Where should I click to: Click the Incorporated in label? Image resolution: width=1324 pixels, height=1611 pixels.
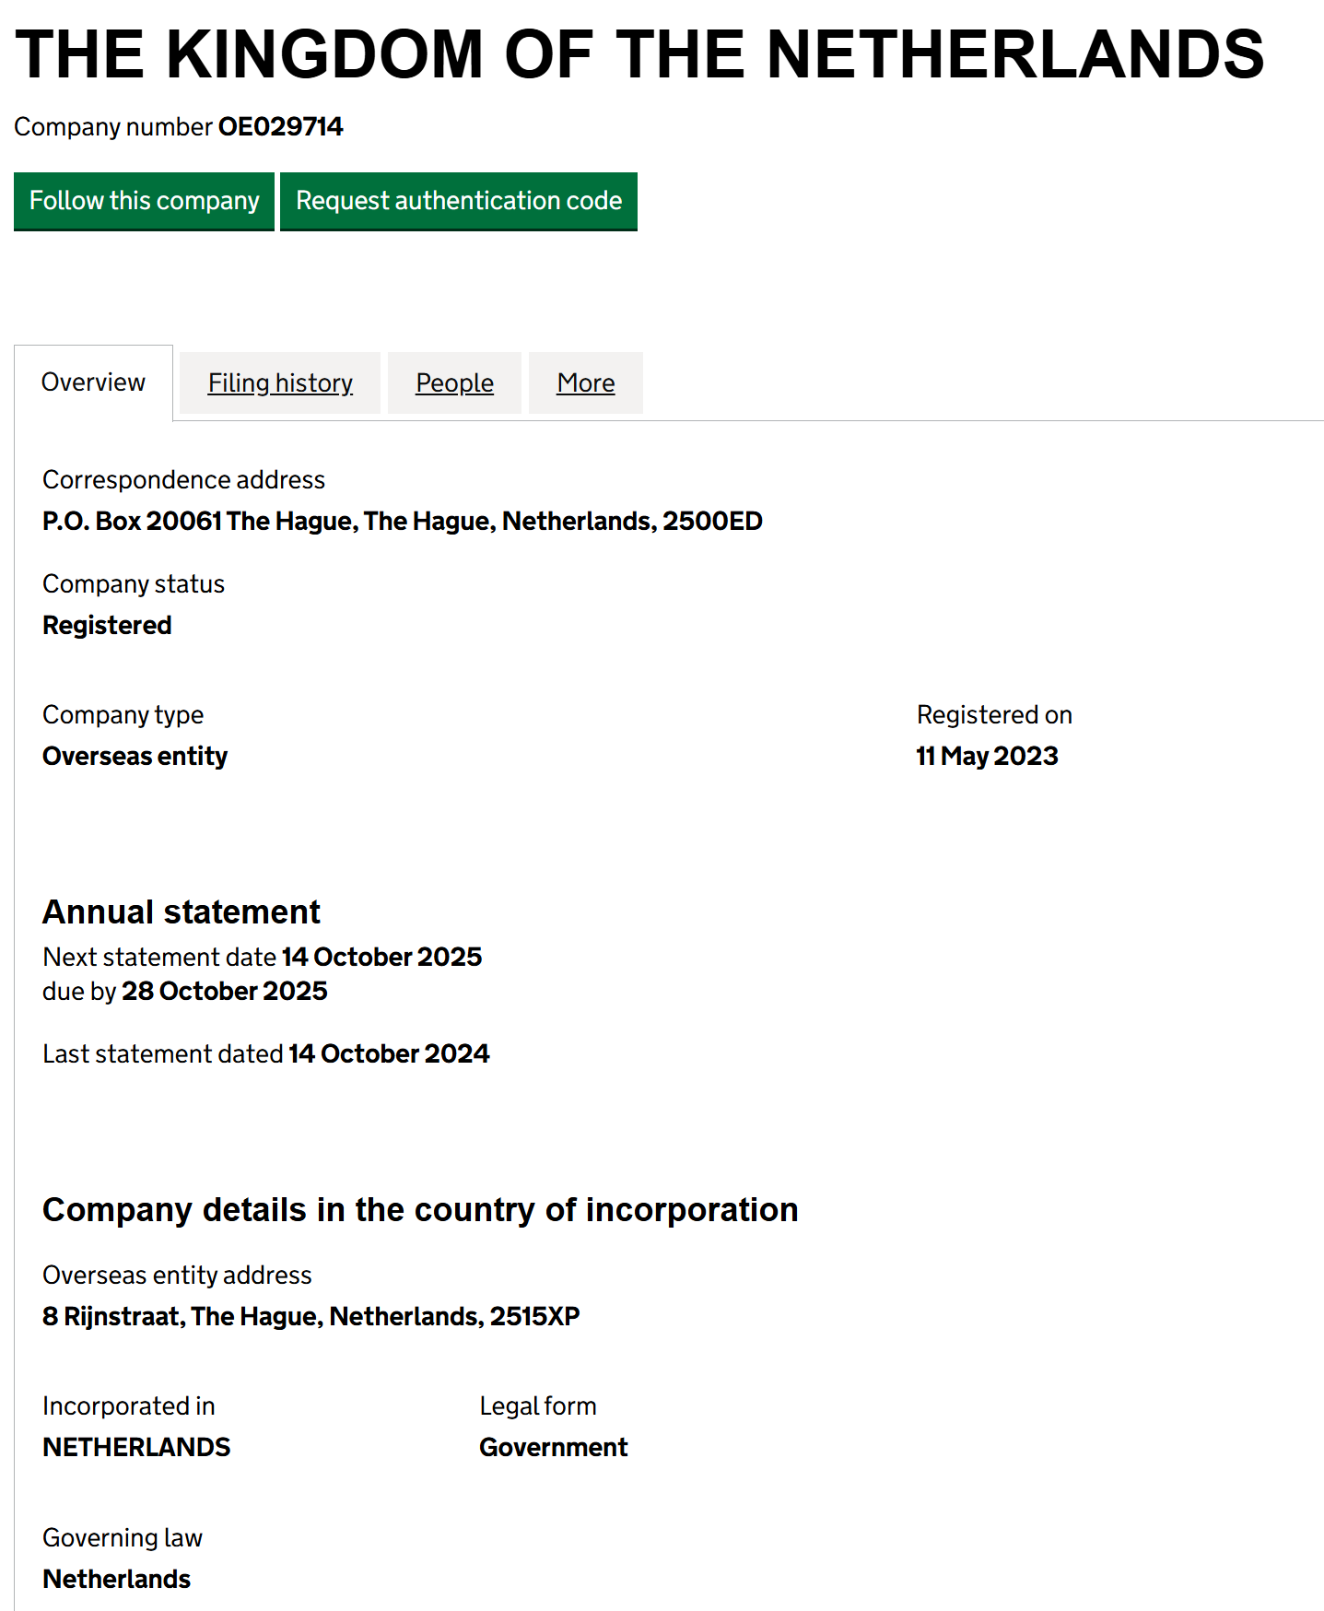(129, 1406)
